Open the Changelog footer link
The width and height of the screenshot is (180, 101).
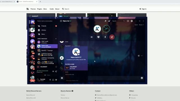point(134,95)
